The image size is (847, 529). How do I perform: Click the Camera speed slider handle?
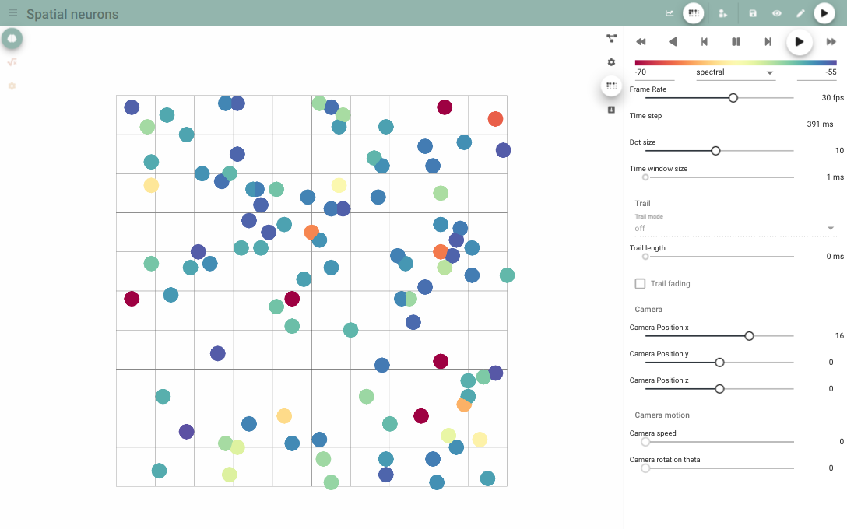point(645,442)
